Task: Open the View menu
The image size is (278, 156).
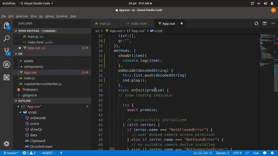Action: pos(33,16)
